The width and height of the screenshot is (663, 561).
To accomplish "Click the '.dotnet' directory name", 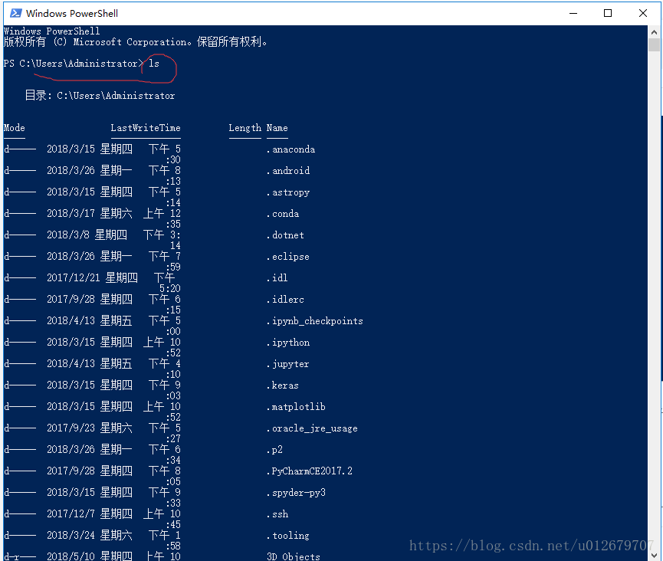I will [x=285, y=235].
